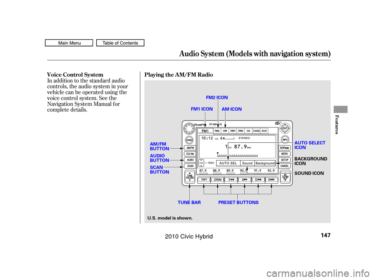Select the 92.9 preset station
Screen dimensions: 376x280
pos(271,171)
